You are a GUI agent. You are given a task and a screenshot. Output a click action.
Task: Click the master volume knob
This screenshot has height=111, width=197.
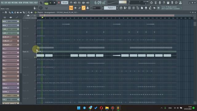[41, 3]
